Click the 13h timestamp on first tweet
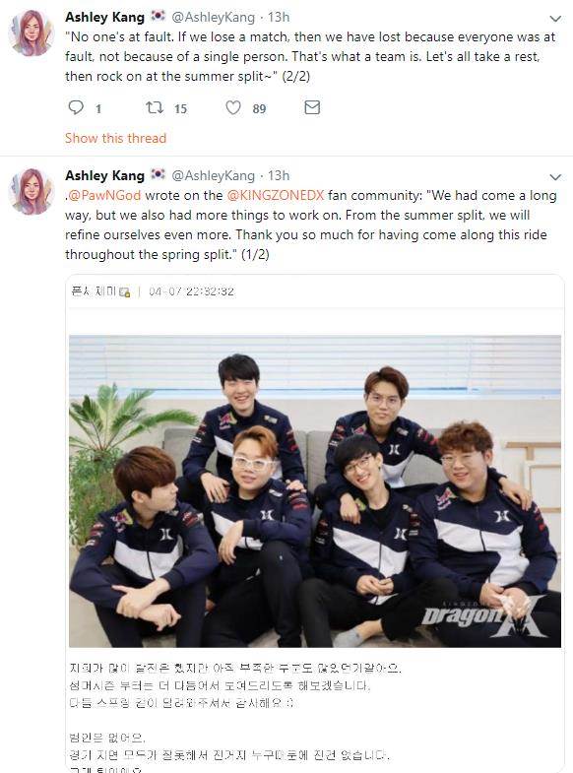 (x=279, y=18)
